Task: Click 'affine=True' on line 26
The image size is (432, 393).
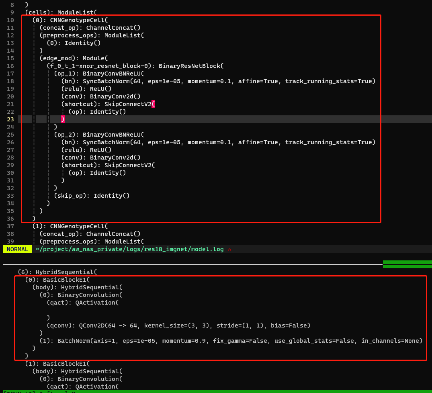Action: point(258,142)
